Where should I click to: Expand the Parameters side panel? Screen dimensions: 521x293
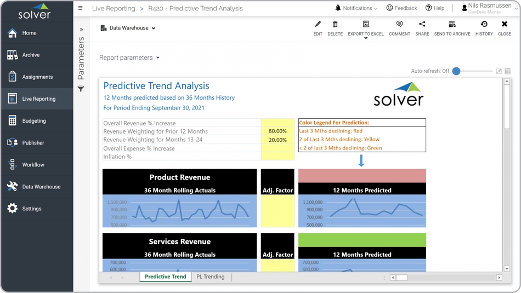click(x=81, y=30)
